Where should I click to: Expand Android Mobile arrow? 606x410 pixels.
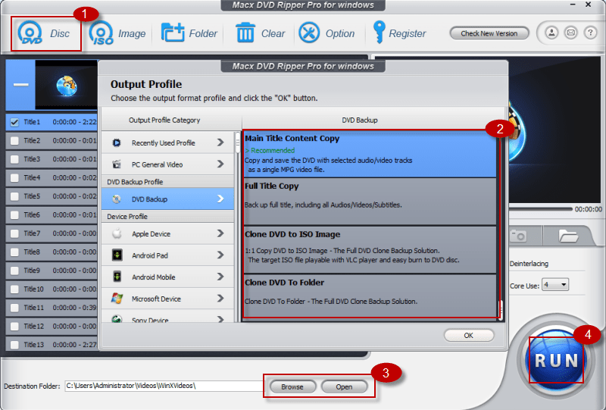click(220, 277)
